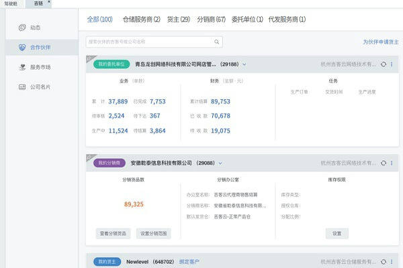Image resolution: width=403 pixels, height=268 pixels.
Task: Click the 待下达 value 367
Action: pos(154,116)
